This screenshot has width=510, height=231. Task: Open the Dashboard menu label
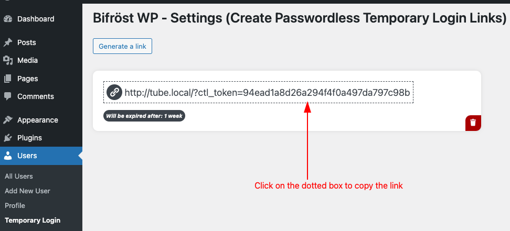click(x=36, y=19)
